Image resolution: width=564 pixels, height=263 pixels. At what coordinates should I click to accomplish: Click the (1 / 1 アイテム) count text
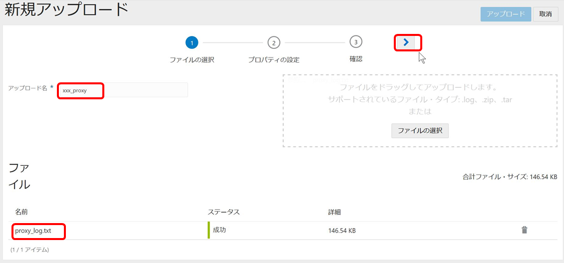(x=29, y=250)
